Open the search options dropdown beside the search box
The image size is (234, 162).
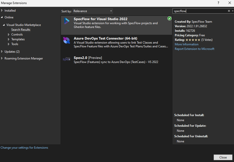click(232, 11)
